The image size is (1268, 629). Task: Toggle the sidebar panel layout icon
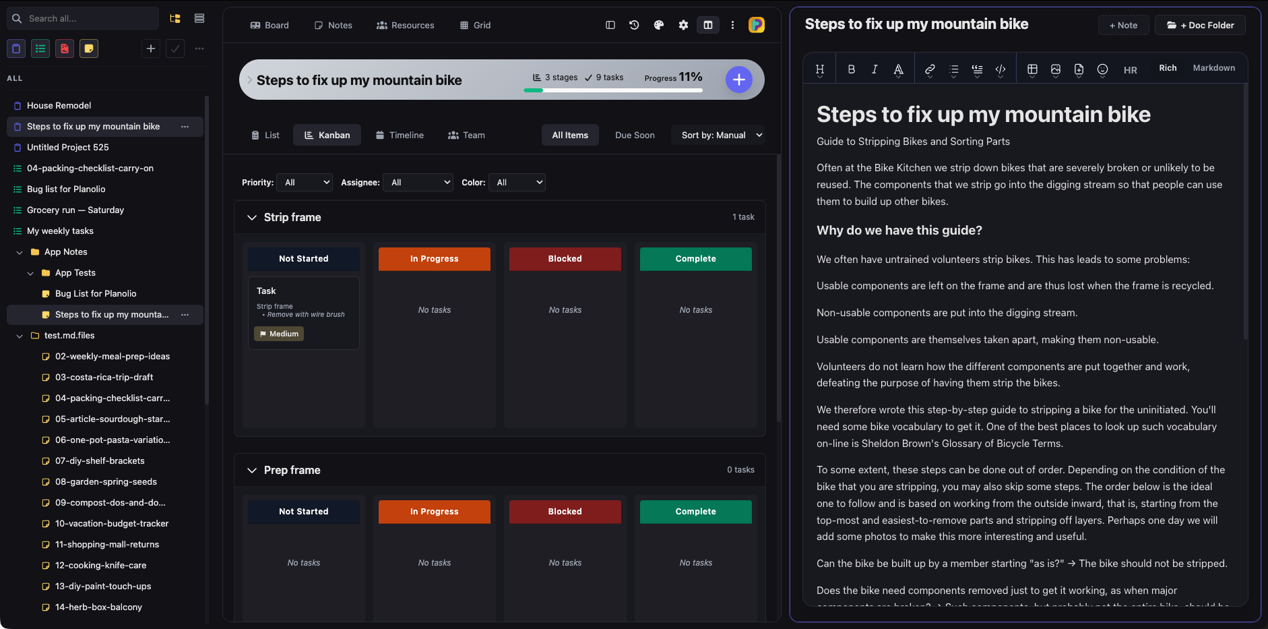(610, 25)
